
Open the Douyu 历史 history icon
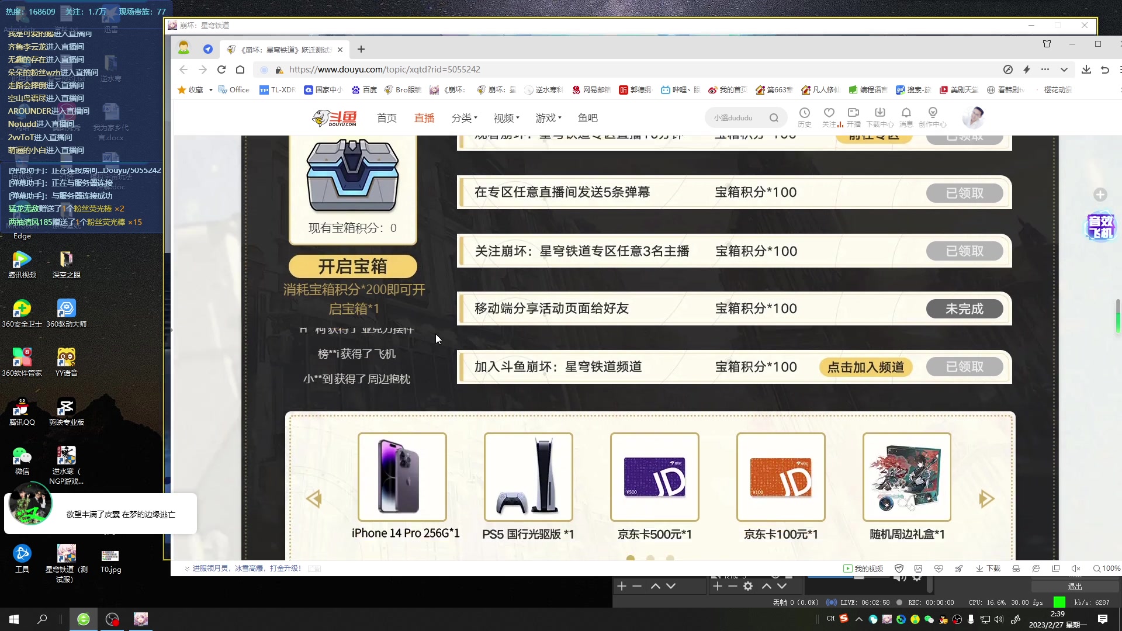click(805, 117)
